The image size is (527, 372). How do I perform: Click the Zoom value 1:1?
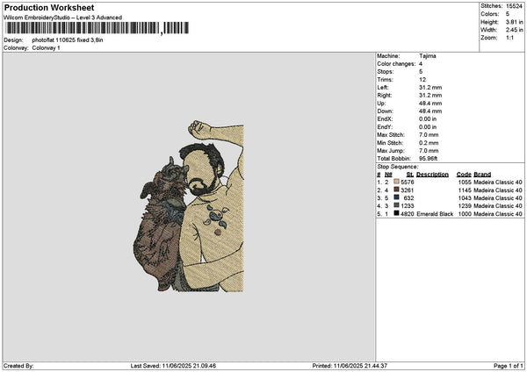point(509,38)
